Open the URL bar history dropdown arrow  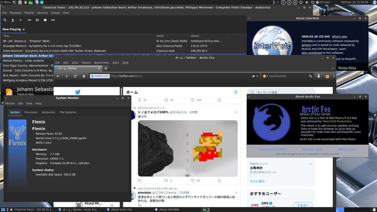click(x=257, y=76)
